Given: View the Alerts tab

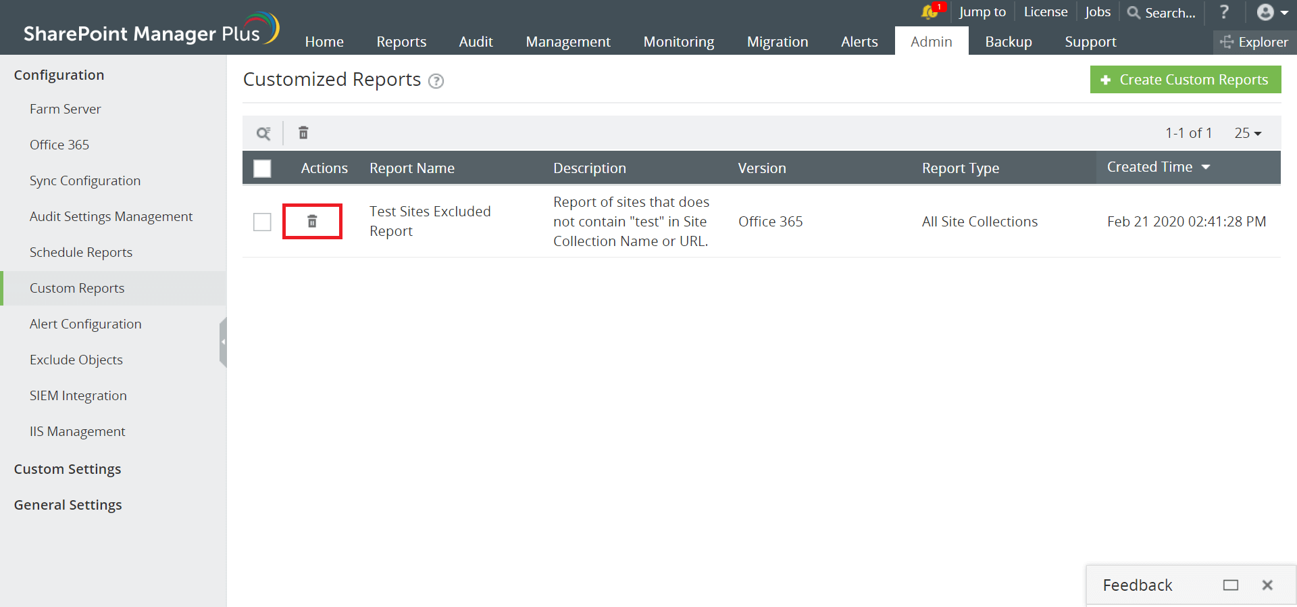Looking at the screenshot, I should click(859, 42).
